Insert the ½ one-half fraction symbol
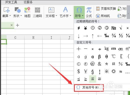This screenshot has height=95, width=130. (121, 35)
